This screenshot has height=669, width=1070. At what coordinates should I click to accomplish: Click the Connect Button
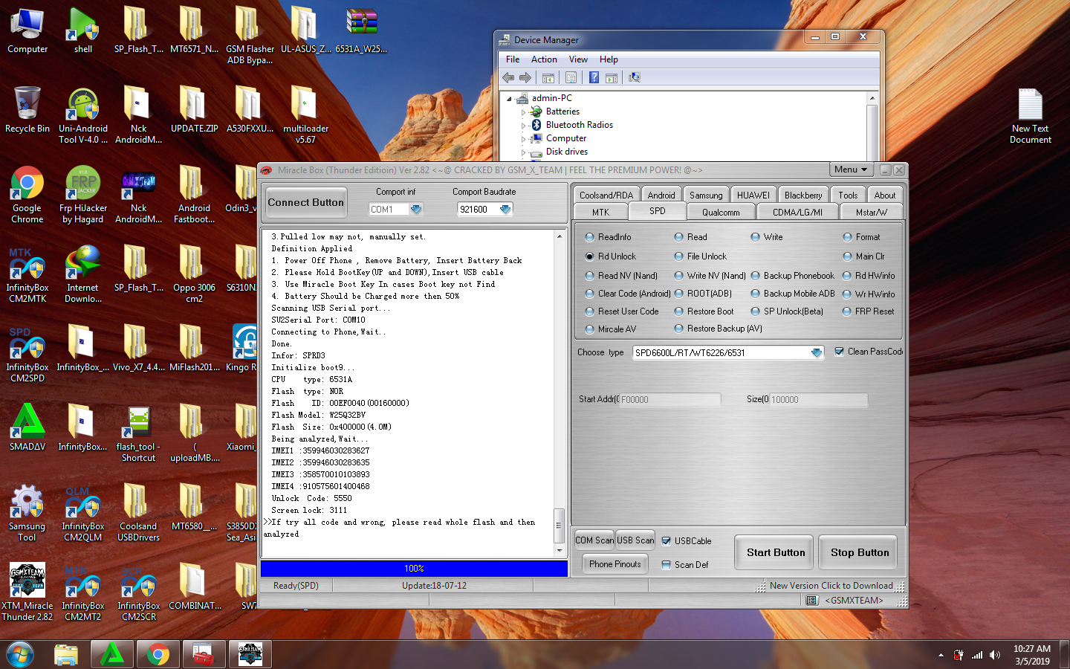click(306, 202)
